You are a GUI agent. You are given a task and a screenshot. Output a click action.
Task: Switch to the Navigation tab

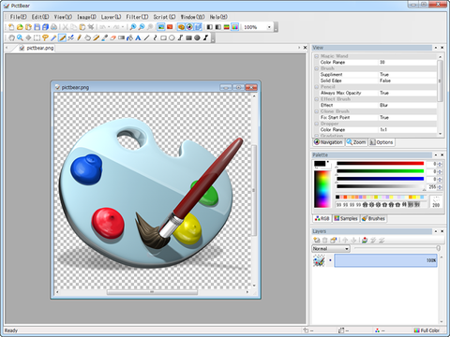click(328, 142)
